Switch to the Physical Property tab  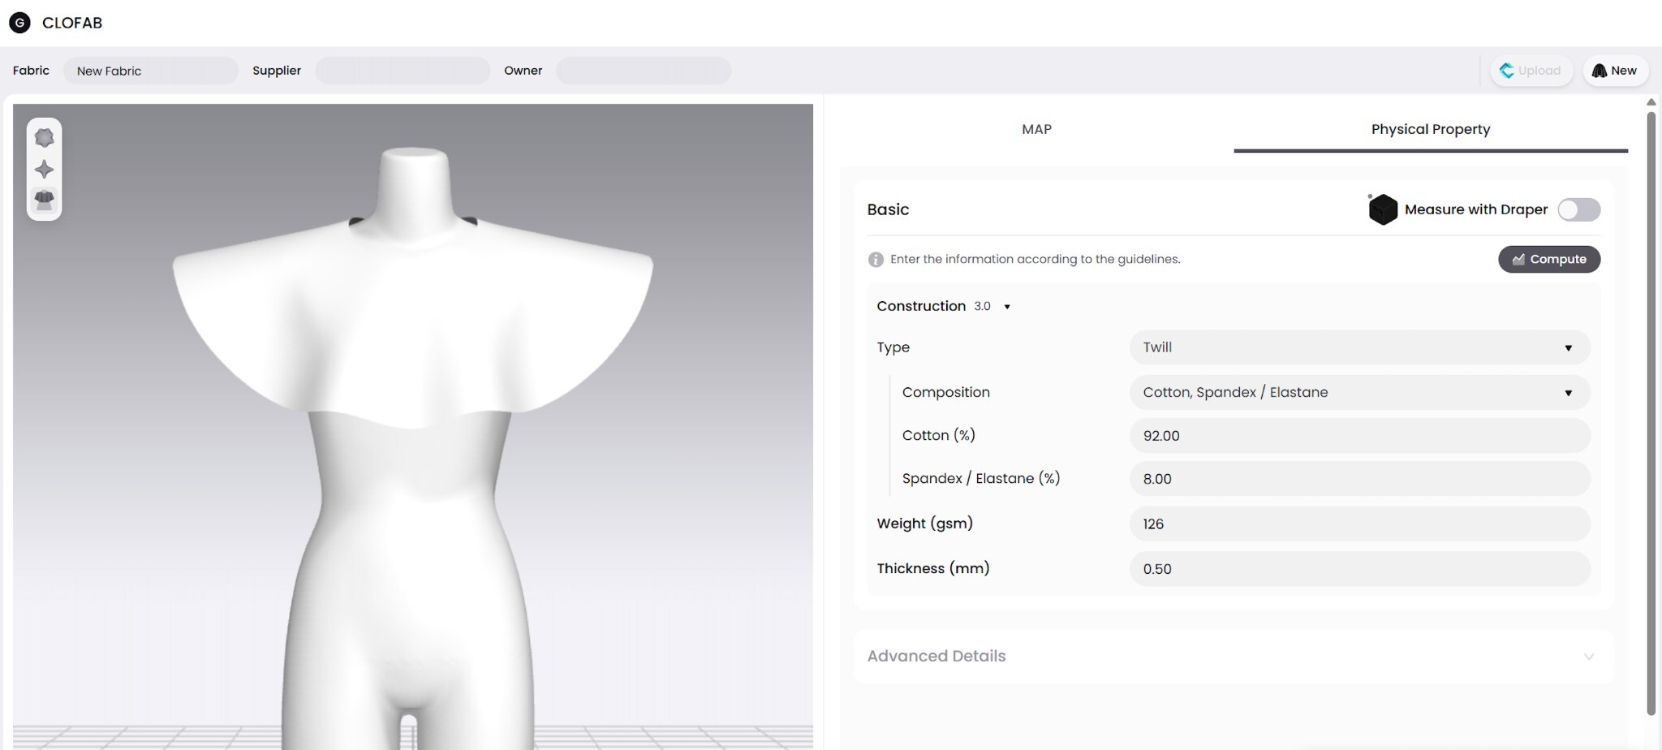click(1431, 129)
